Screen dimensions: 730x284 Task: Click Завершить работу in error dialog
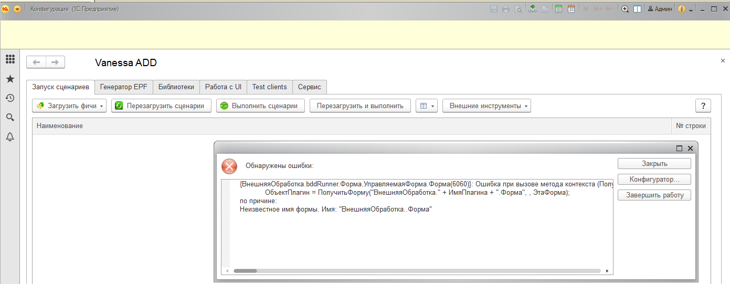[x=654, y=195]
